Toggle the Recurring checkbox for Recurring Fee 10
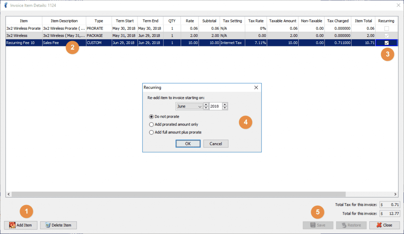The width and height of the screenshot is (404, 234). click(x=386, y=42)
